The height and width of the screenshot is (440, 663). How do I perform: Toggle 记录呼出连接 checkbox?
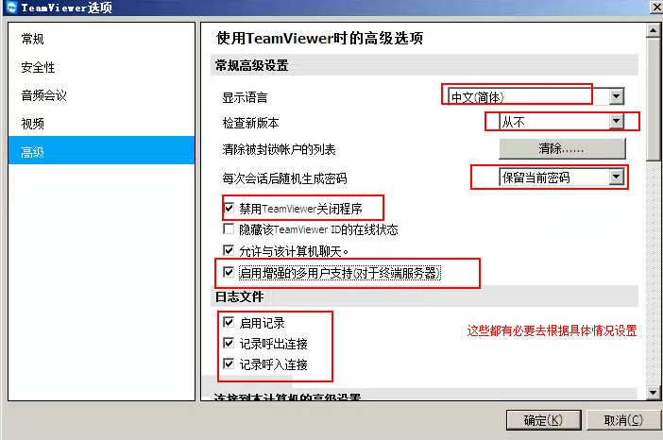(229, 343)
